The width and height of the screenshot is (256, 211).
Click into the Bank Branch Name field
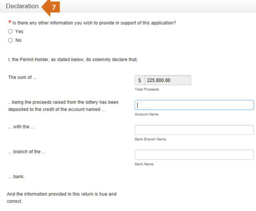[x=194, y=130]
